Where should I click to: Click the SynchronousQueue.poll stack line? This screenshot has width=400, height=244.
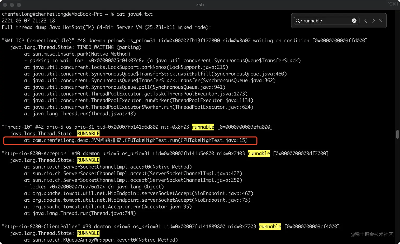click(125, 87)
